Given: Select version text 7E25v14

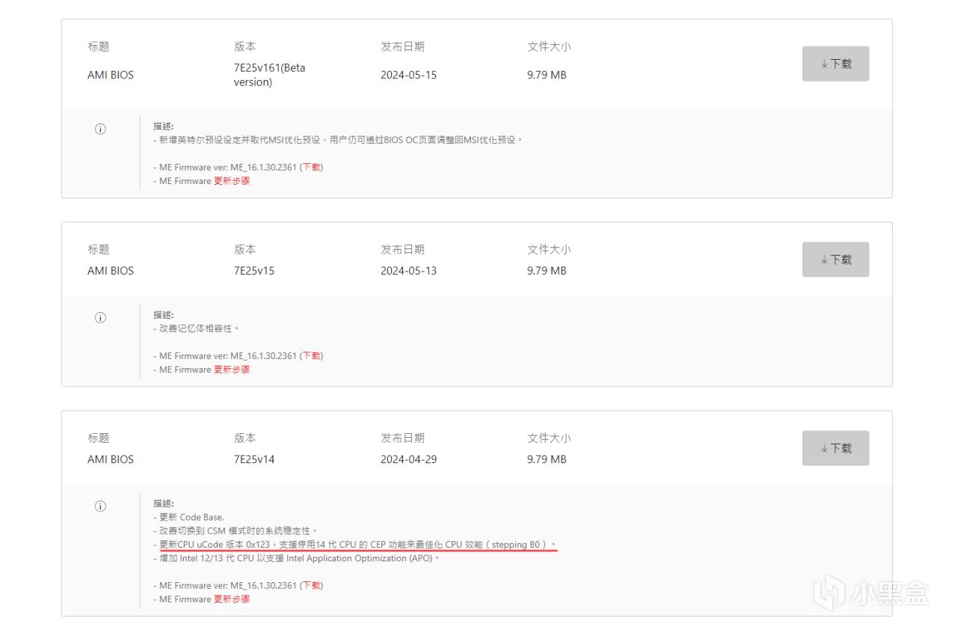Looking at the screenshot, I should (x=254, y=459).
